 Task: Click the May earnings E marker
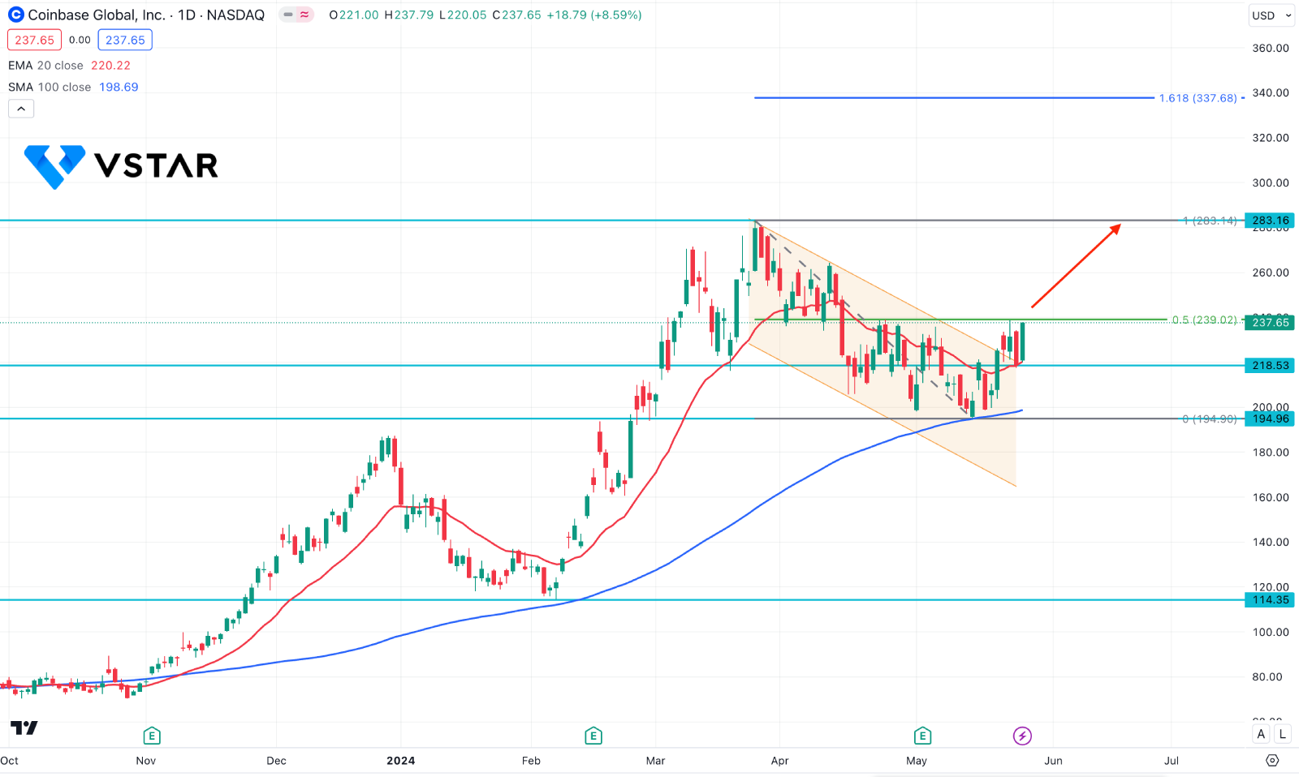921,736
